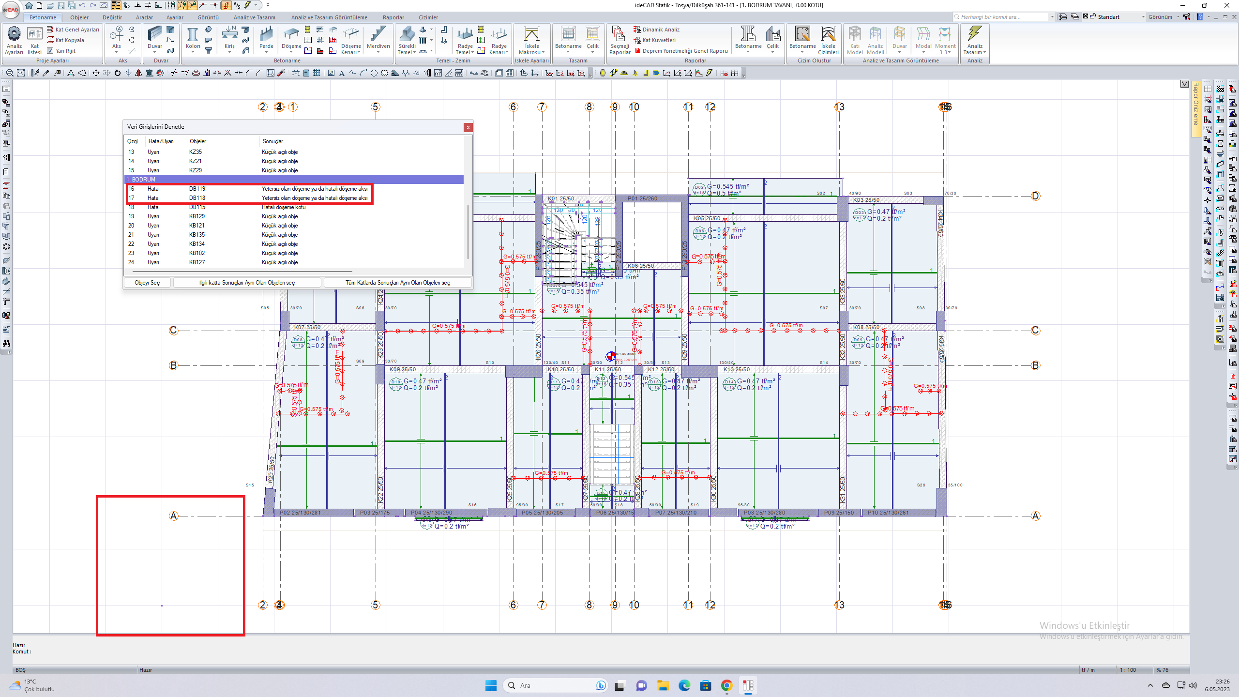Click Tüm Katlarda Sonuçları Aynı Olan Objeleri seç
1239x697 pixels.
pos(397,283)
